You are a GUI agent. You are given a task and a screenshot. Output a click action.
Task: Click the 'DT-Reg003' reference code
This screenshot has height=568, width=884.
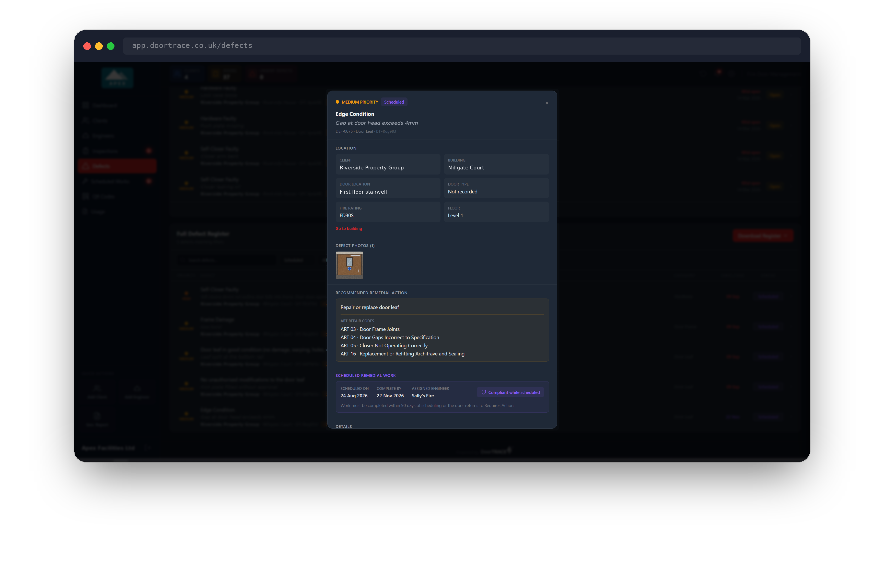click(386, 131)
